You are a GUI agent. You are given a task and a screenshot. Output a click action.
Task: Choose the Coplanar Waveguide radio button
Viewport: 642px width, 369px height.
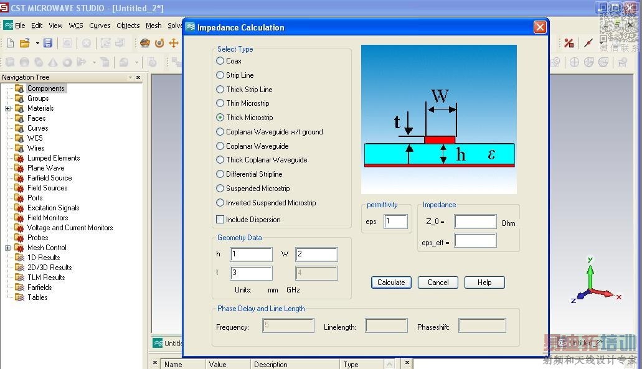point(220,146)
